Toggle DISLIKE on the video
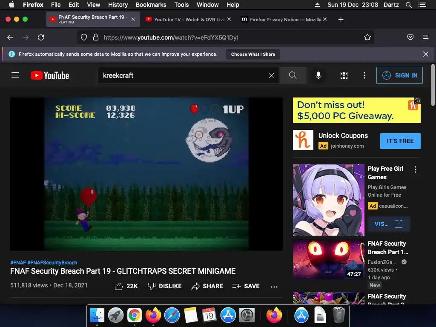The width and height of the screenshot is (436, 327). (165, 286)
